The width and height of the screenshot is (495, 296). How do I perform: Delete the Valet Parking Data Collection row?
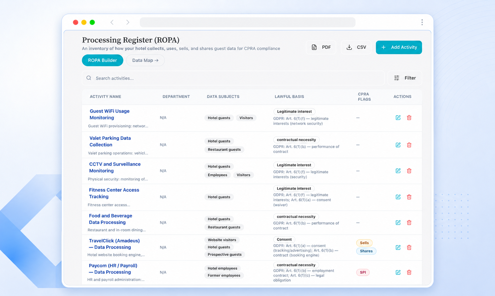(409, 145)
